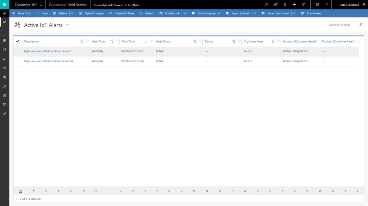
Task: Click Open Processes command
Action: (91, 13)
